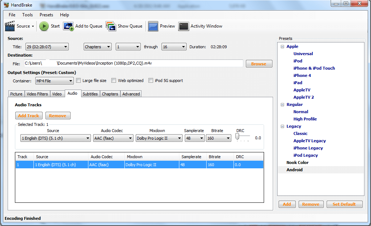Click the presets Remove button
Viewport: 371px width, 226px height.
(311, 204)
